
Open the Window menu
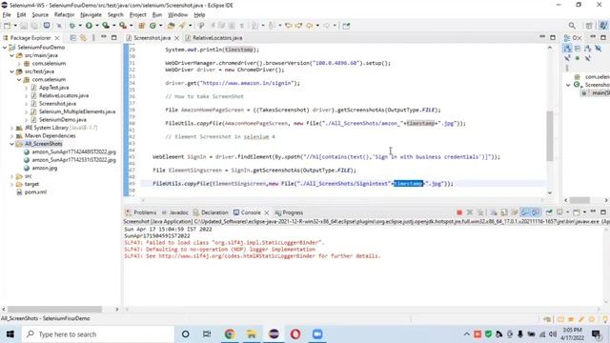pos(177,15)
